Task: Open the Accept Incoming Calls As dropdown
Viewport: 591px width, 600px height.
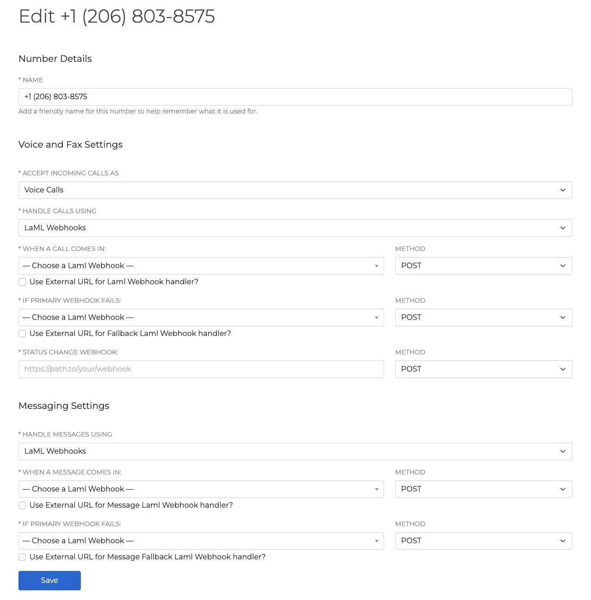Action: pyautogui.click(x=295, y=190)
